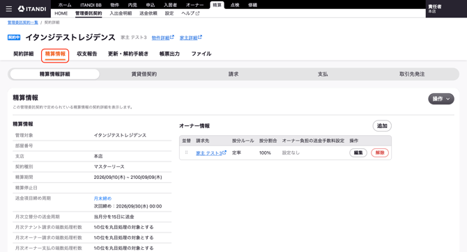Select 精算 in top navigation

(x=217, y=5)
